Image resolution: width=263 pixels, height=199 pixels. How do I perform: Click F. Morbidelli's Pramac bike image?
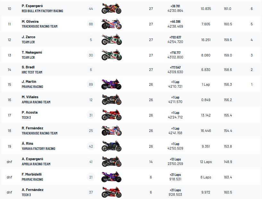111,177
